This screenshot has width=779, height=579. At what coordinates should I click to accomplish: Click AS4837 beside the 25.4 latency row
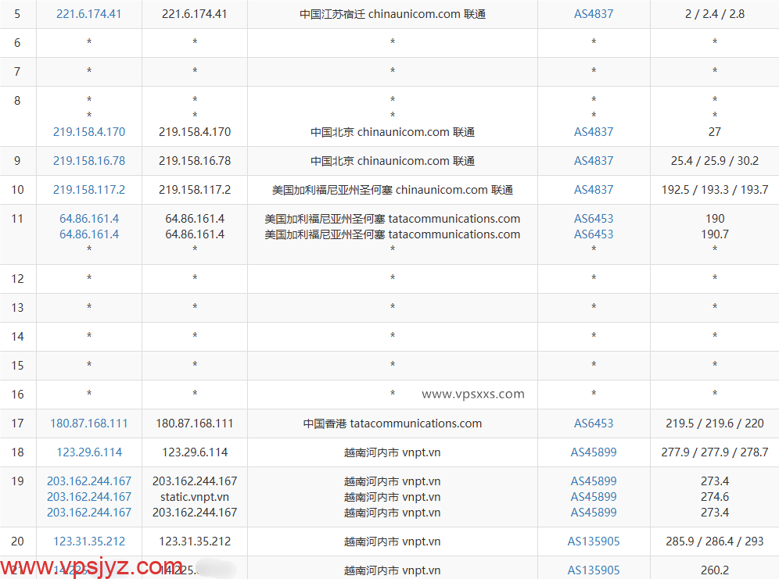594,161
